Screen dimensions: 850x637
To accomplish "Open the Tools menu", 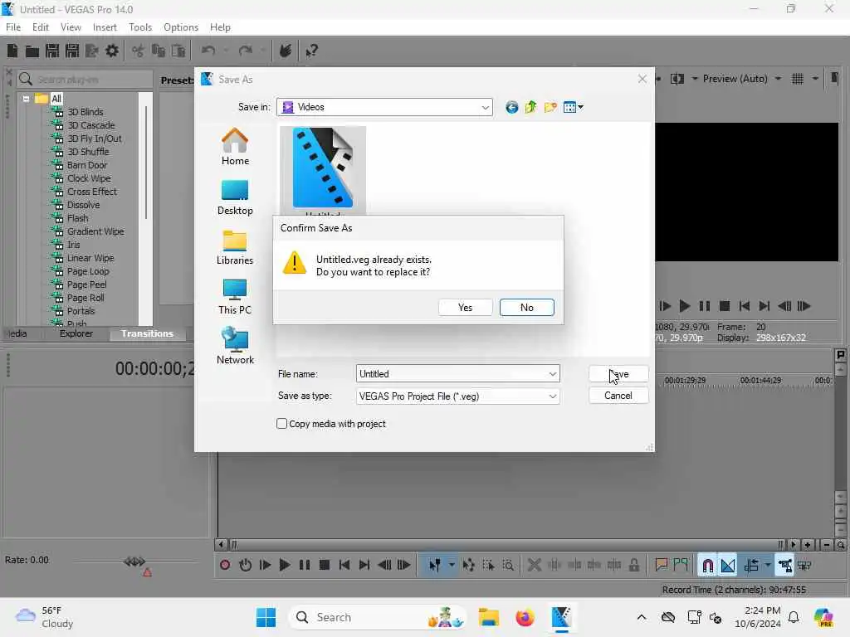I will (x=140, y=27).
